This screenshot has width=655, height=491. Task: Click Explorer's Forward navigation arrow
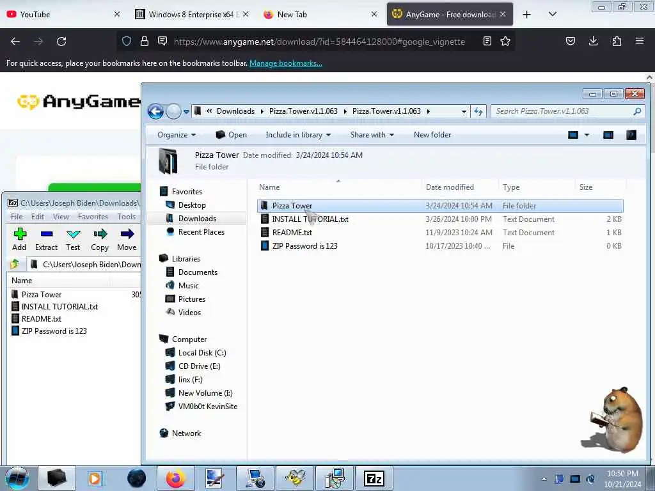tap(173, 111)
